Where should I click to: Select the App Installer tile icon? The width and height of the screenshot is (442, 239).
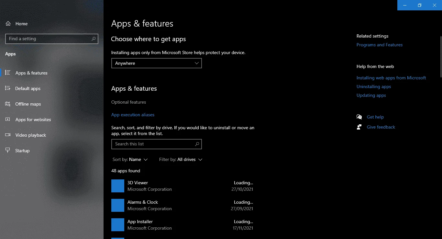(118, 225)
